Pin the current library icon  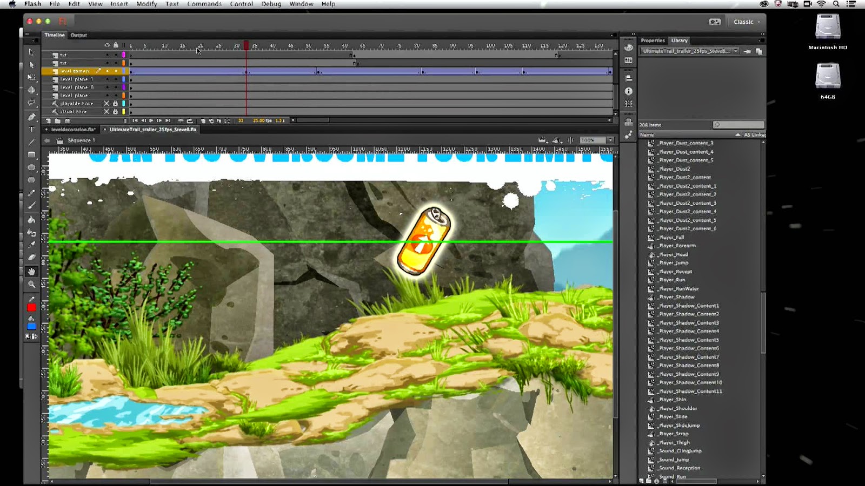(747, 51)
